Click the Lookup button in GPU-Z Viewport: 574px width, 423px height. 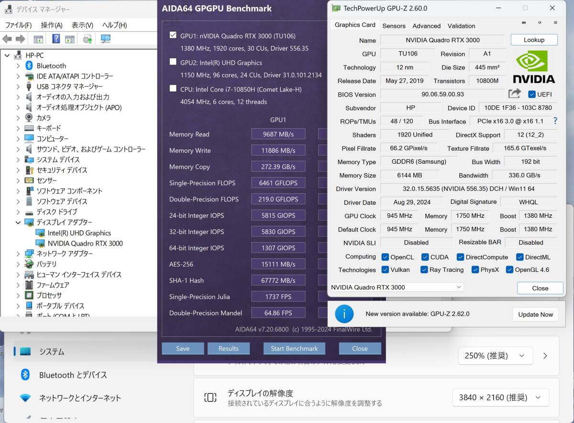click(x=534, y=40)
